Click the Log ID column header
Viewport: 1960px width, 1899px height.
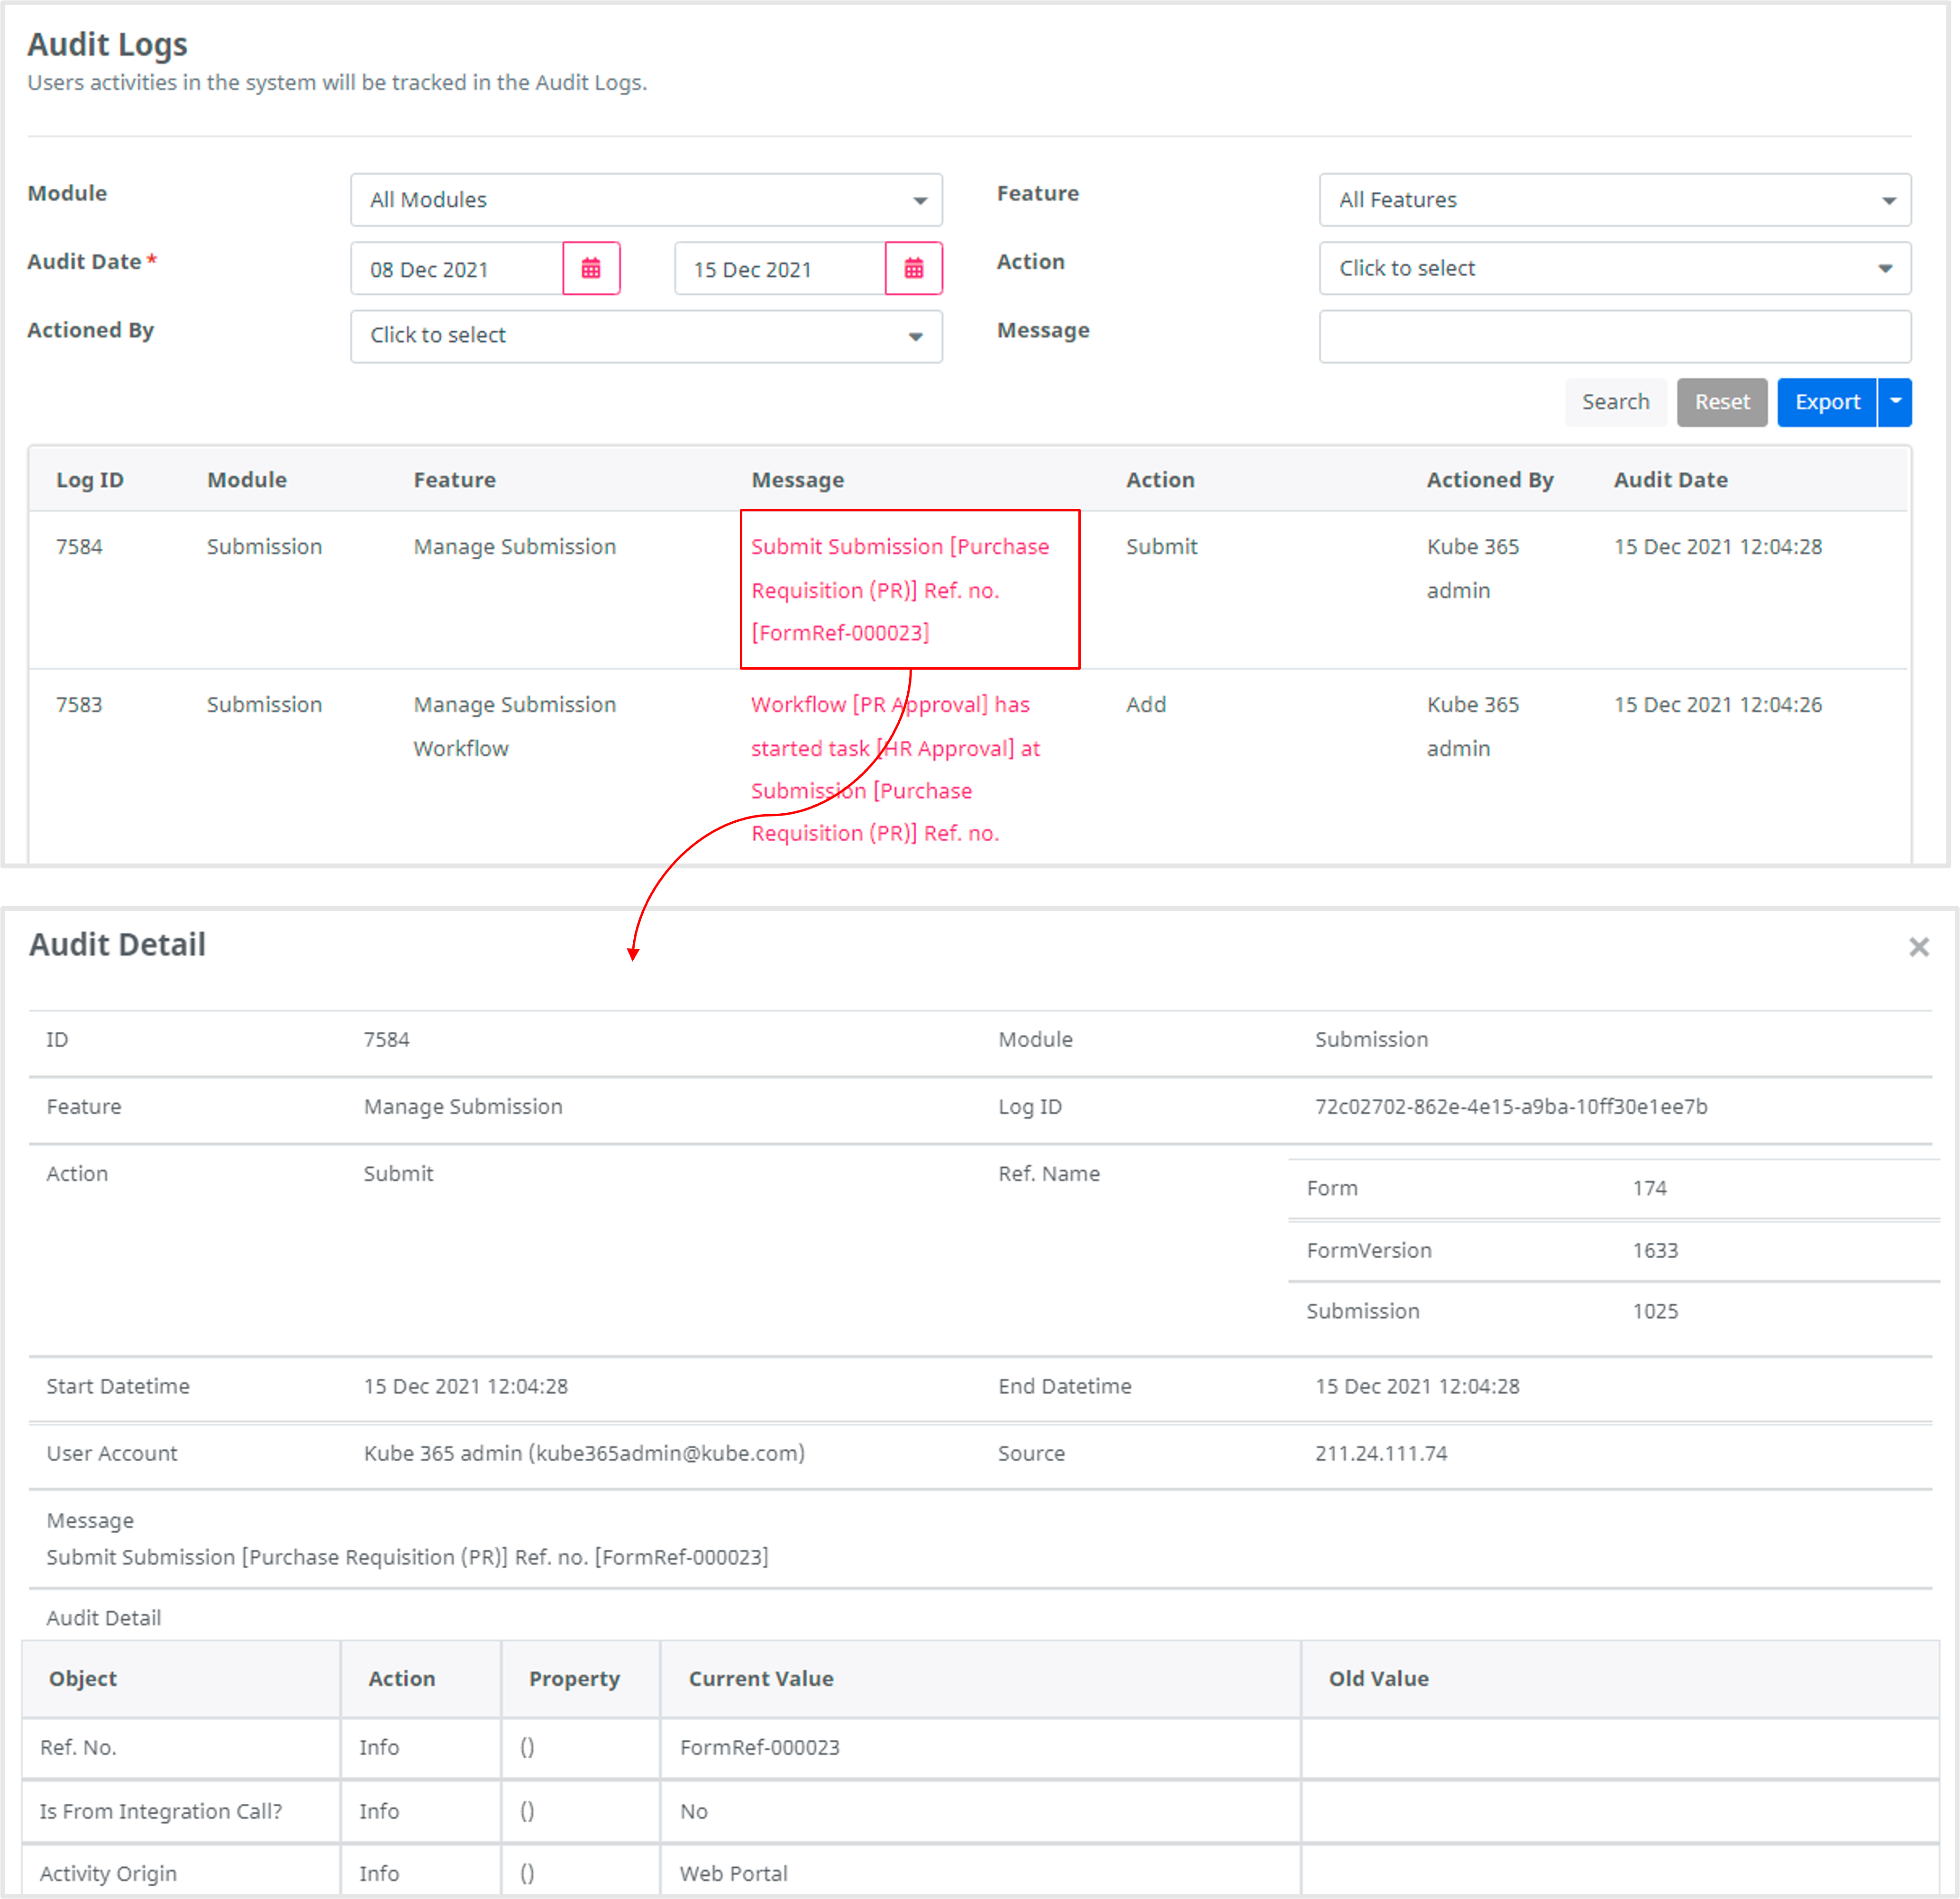(90, 480)
